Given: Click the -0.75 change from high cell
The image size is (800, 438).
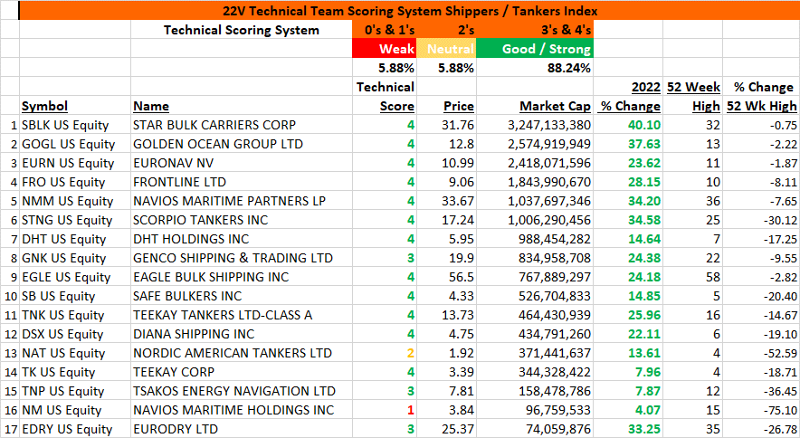Looking at the screenshot, I should pyautogui.click(x=761, y=125).
